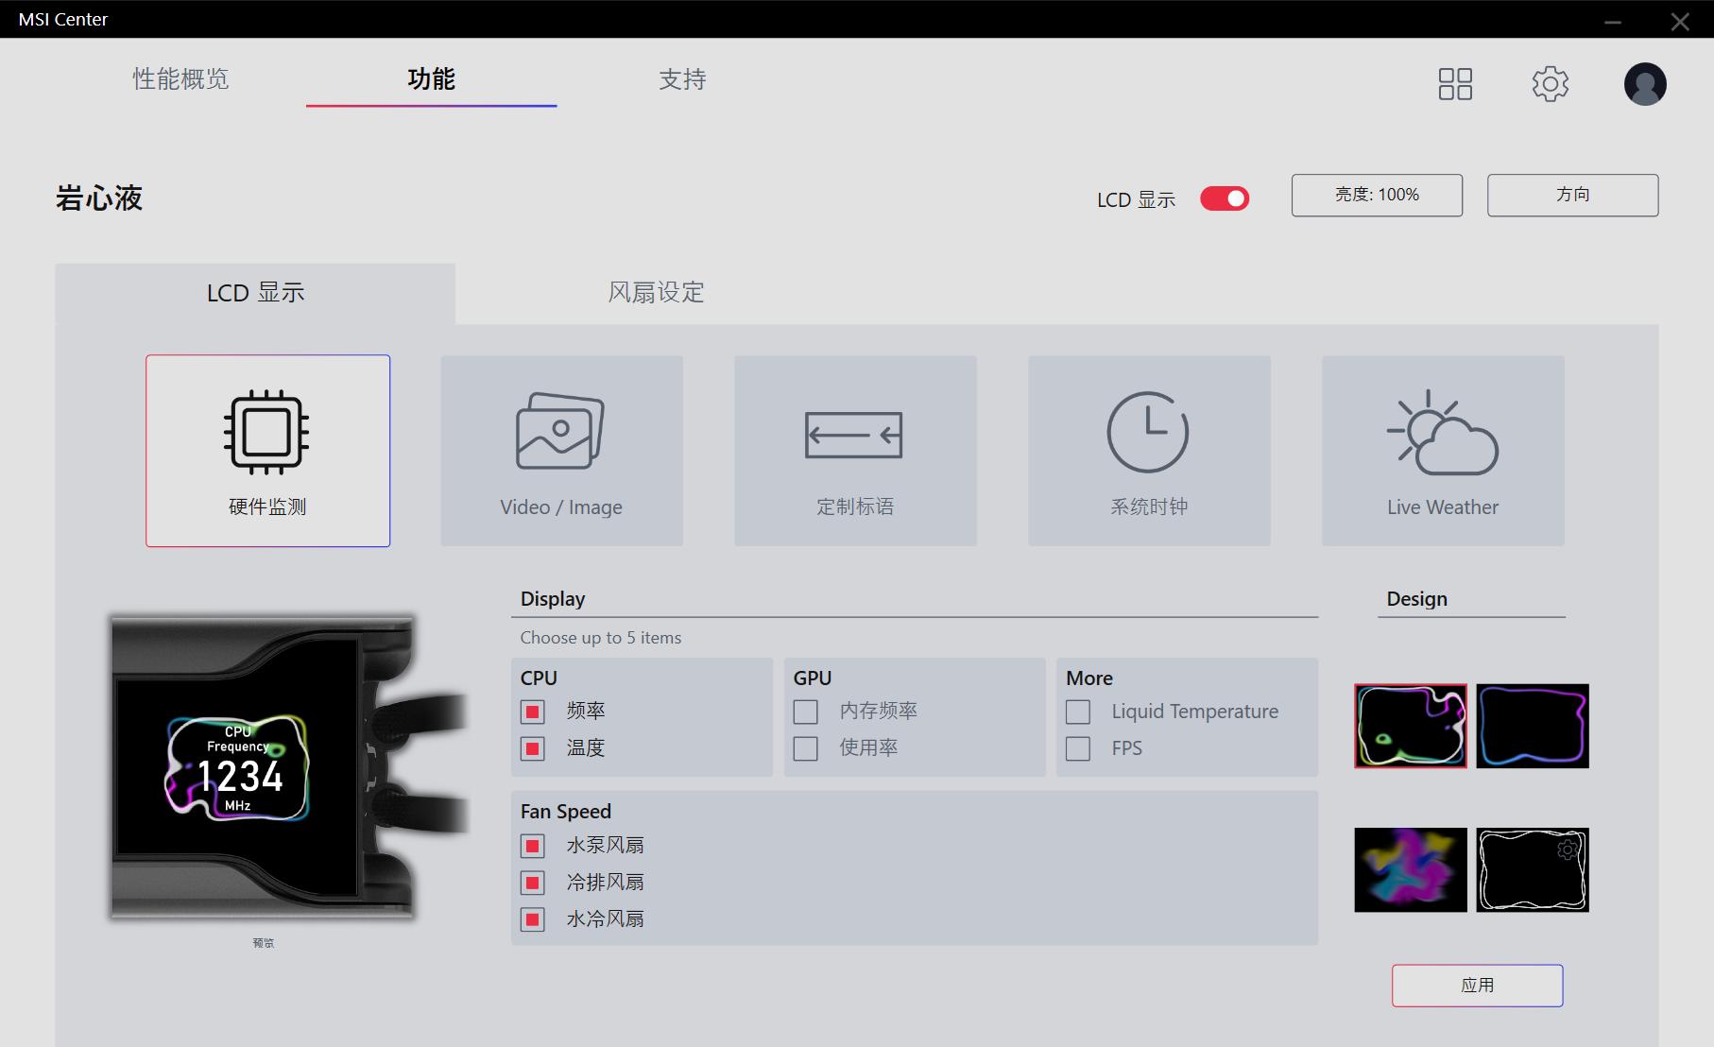This screenshot has height=1047, width=1714.
Task: Apply changes with the 应用 button
Action: tap(1476, 985)
